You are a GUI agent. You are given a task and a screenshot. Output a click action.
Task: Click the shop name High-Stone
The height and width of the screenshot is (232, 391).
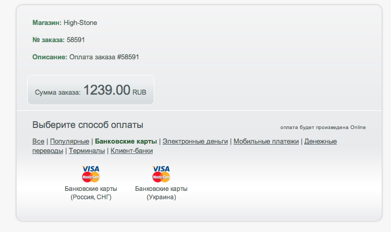point(80,23)
